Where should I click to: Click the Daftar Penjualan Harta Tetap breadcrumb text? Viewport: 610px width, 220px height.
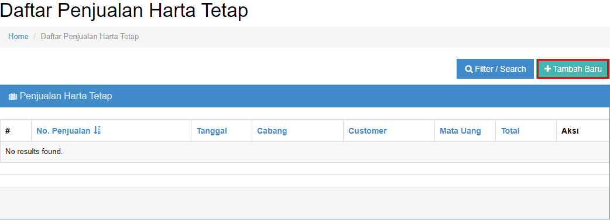tap(90, 37)
